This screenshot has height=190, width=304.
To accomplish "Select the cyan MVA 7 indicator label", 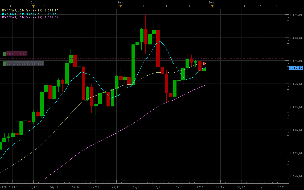I will click(29, 14).
